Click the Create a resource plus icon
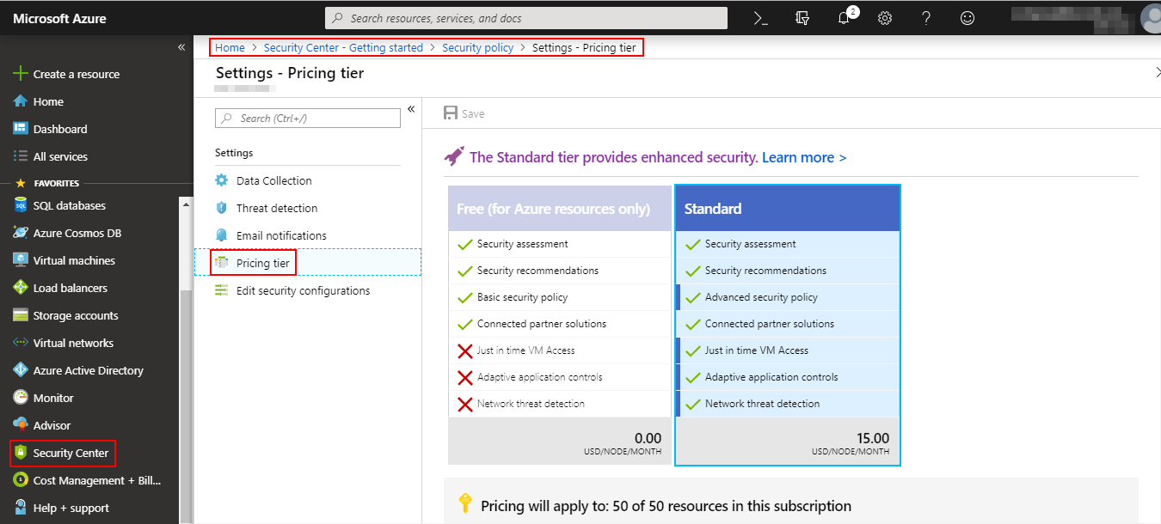 tap(21, 74)
